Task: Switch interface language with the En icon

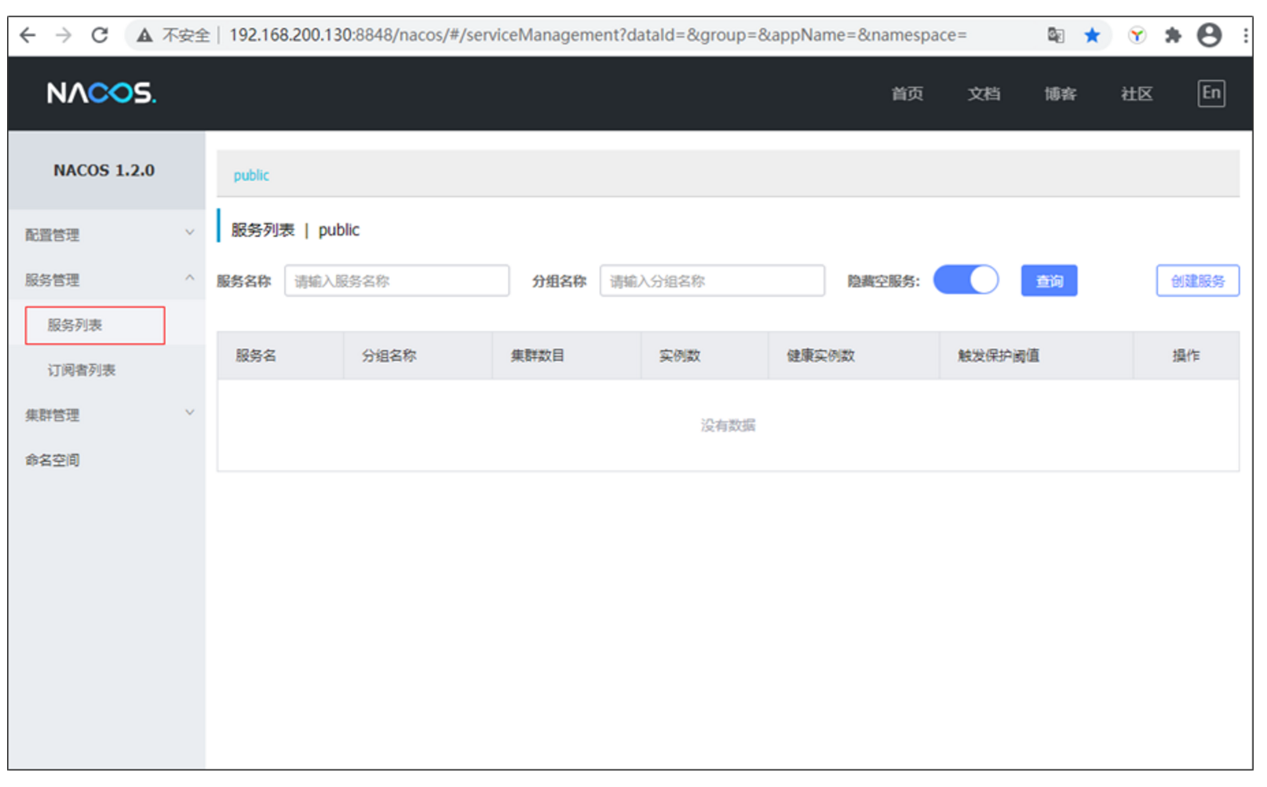Action: (x=1211, y=93)
